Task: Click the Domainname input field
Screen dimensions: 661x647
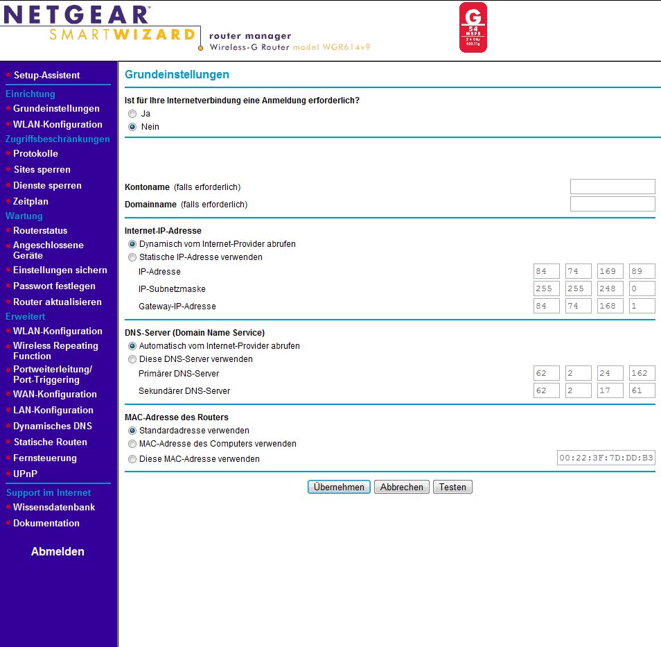Action: tap(612, 204)
